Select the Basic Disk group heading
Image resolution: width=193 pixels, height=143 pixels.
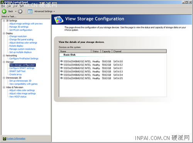(69, 55)
